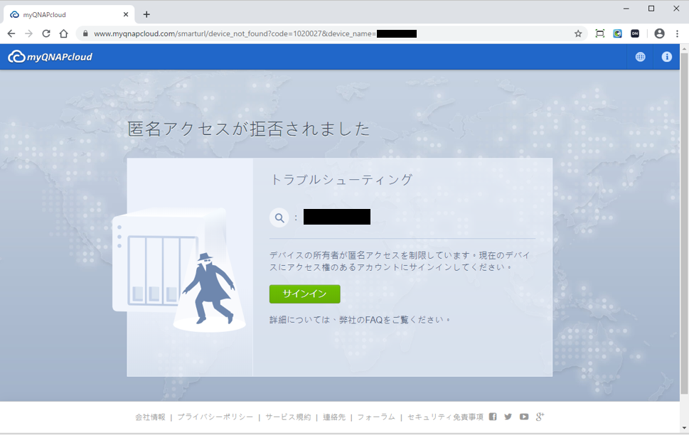Screen dimensions: 689x435
Task: Click the green サインイン button
Action: click(x=304, y=294)
